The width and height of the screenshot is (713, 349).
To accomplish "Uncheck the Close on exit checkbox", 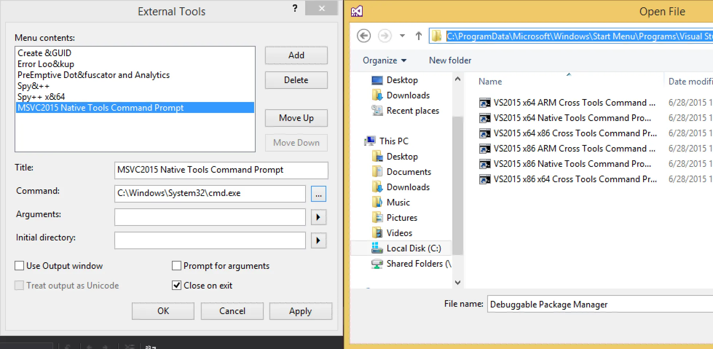I will coord(177,285).
